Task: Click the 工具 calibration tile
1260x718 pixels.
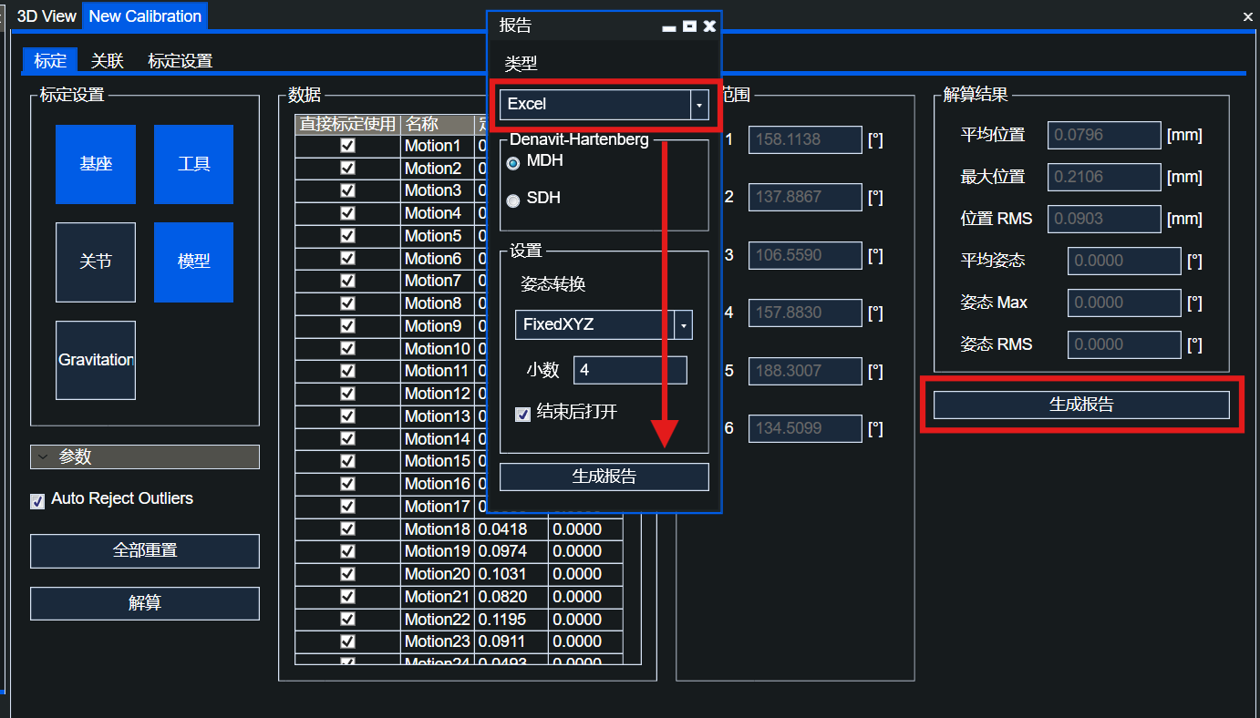Action: (193, 164)
